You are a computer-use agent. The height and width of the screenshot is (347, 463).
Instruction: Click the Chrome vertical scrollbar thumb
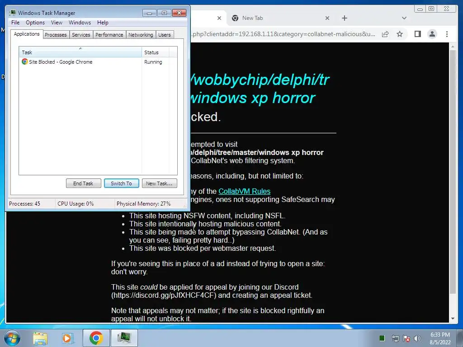pyautogui.click(x=453, y=172)
